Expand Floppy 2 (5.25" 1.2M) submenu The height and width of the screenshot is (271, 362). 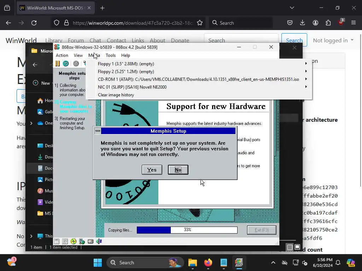[x=306, y=71]
